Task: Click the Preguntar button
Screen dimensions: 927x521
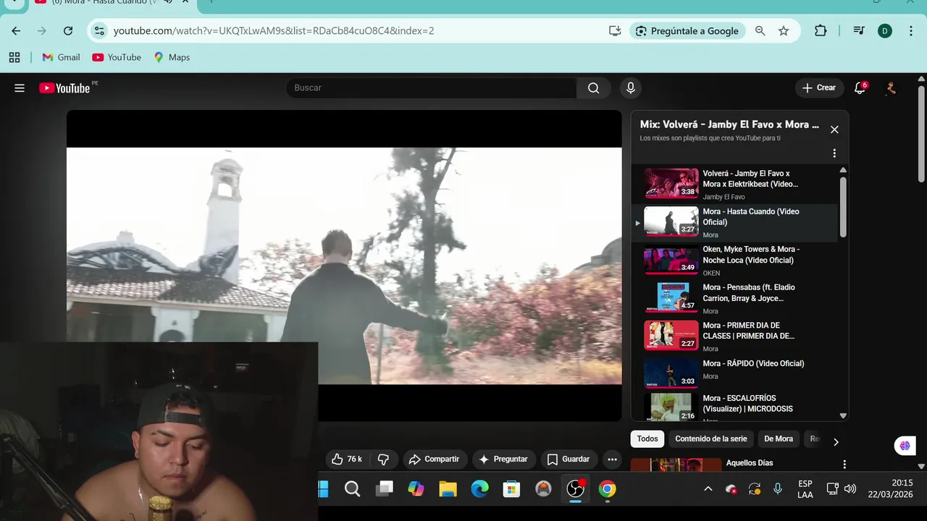Action: coord(503,459)
